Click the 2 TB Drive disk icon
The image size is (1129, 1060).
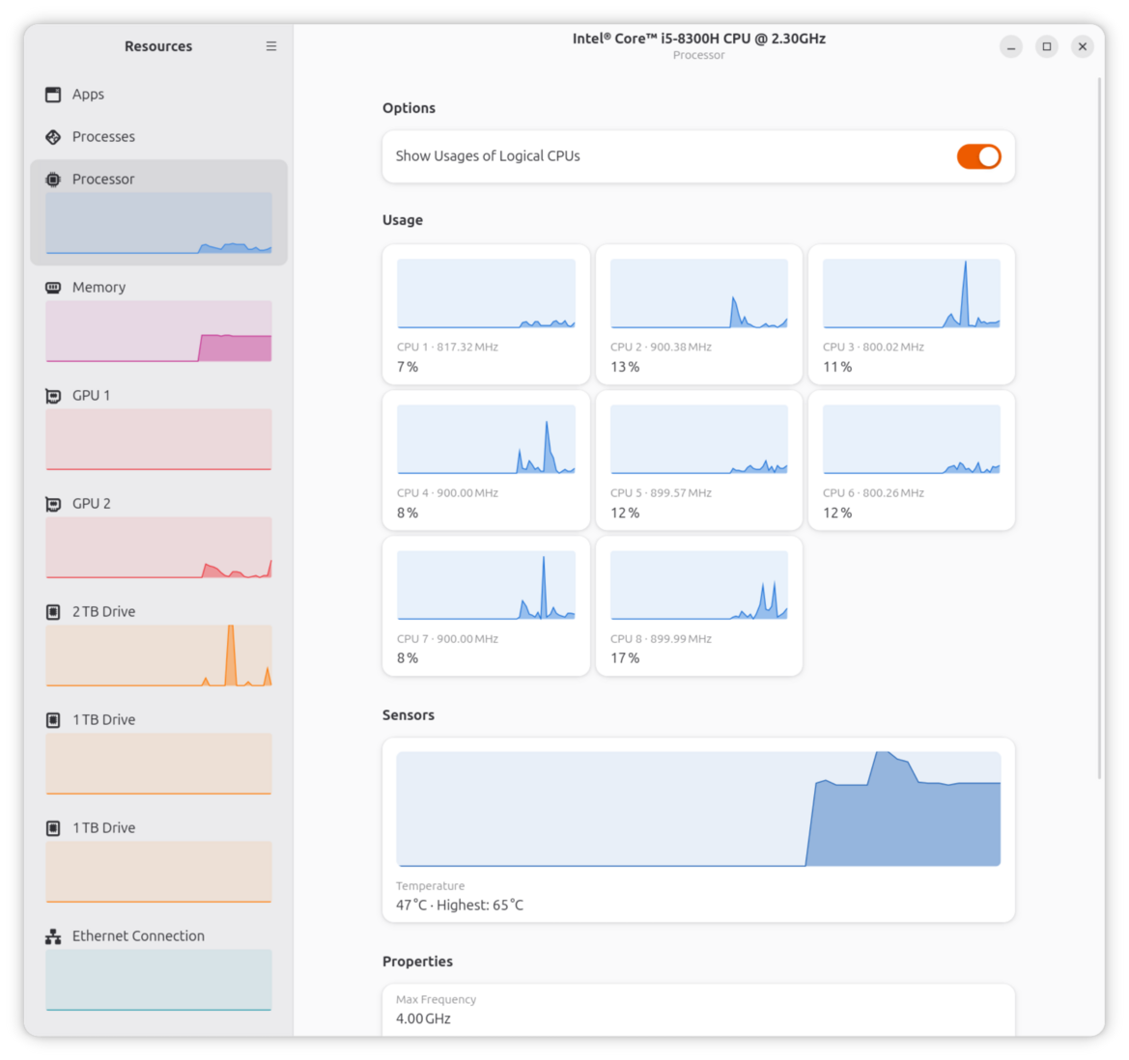[53, 612]
